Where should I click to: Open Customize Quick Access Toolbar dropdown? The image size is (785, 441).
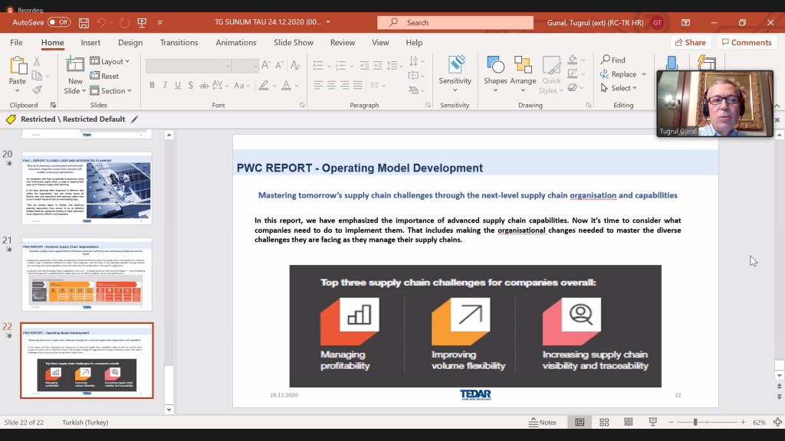[160, 22]
